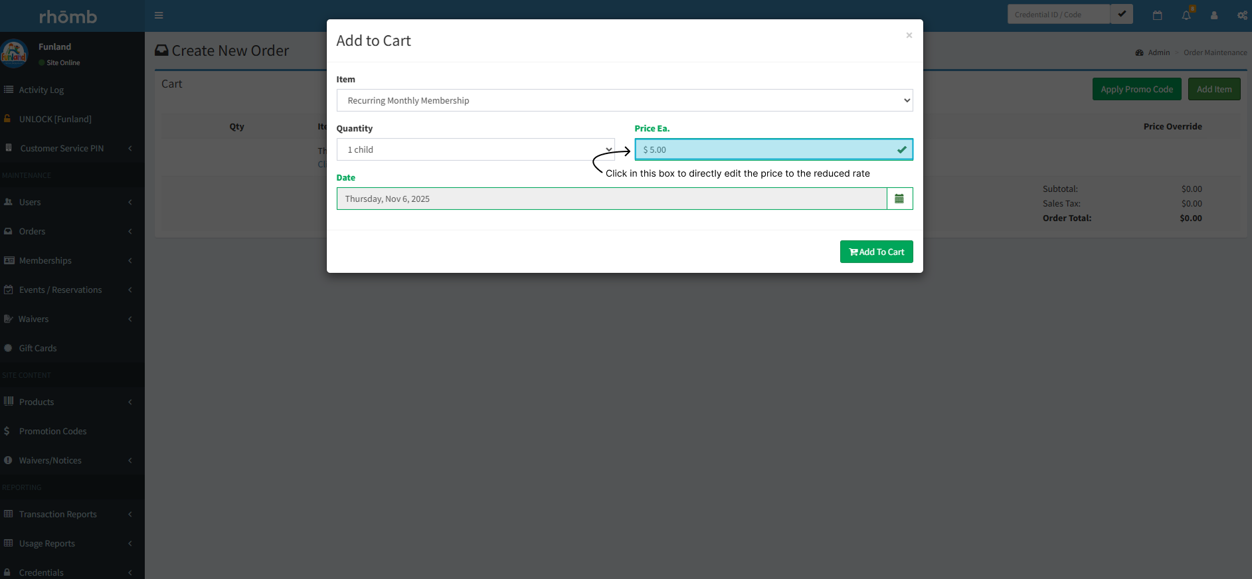Click the hamburger menu toggle icon
Screen dimensions: 1252x579
click(x=159, y=15)
